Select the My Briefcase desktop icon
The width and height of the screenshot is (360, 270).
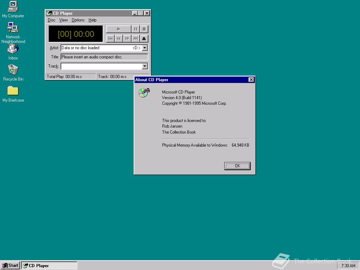[13, 94]
